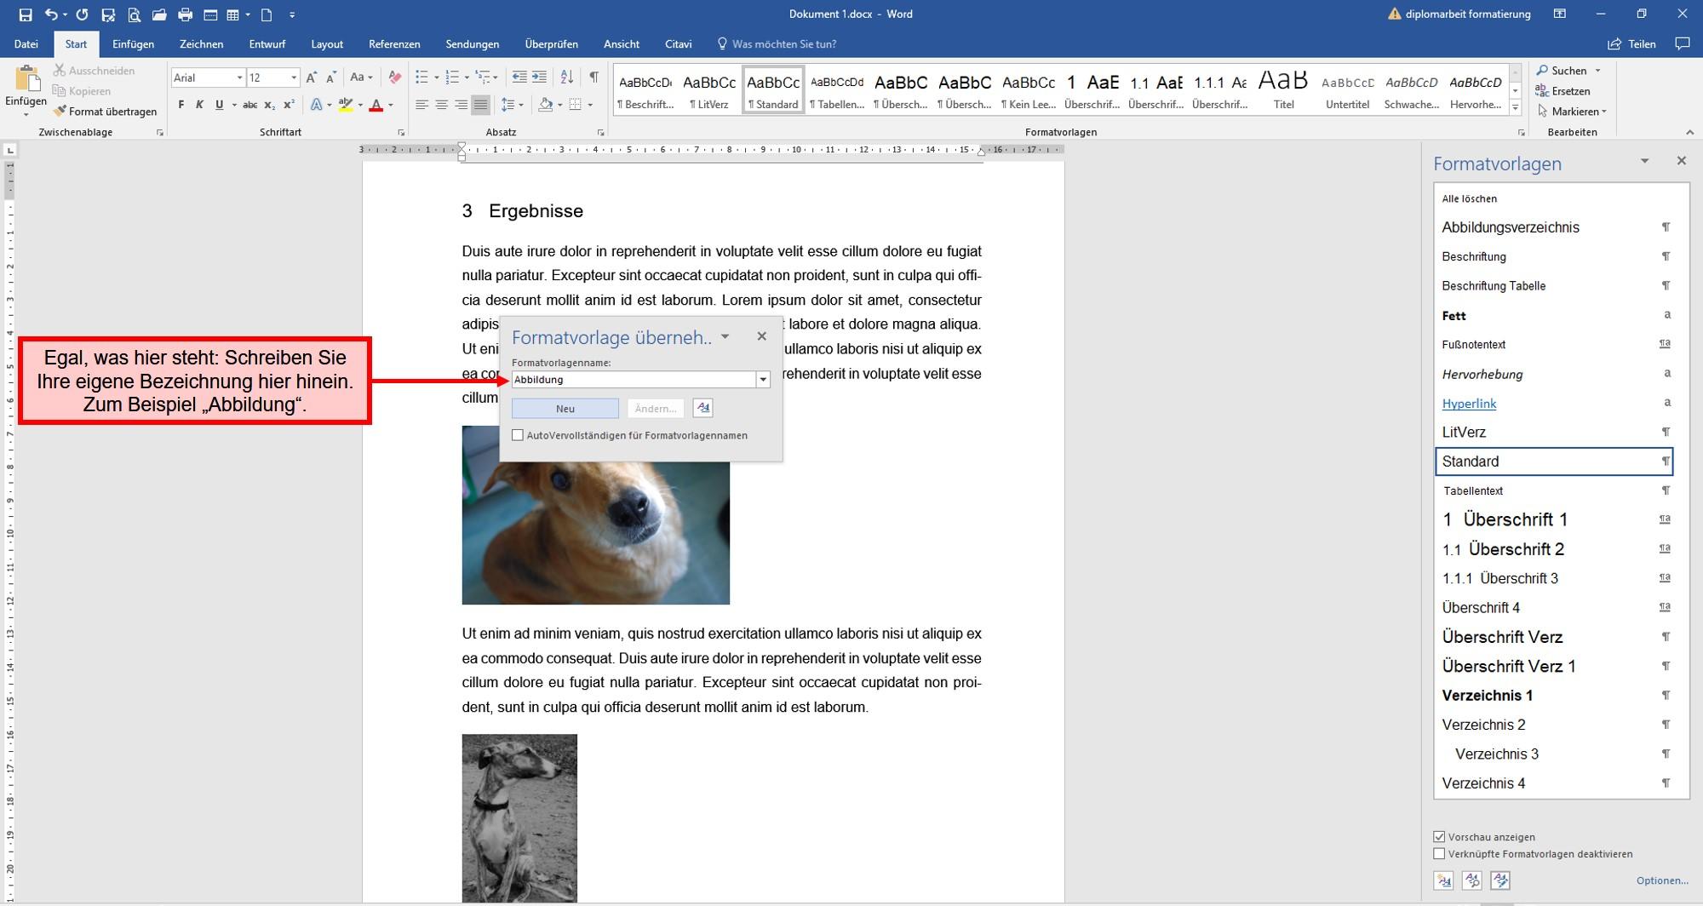Switch to the Referenzen ribbon tab

tap(393, 43)
